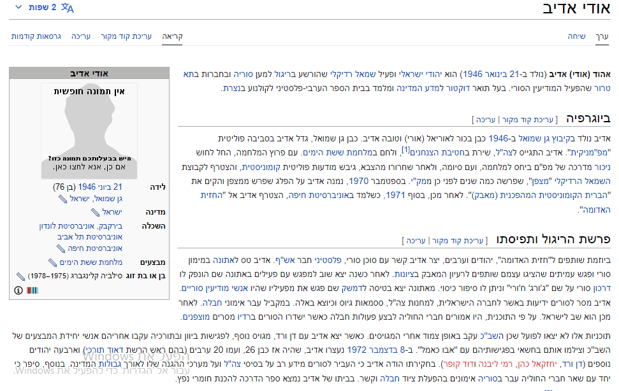Viewport: 619px width, 391px height.
Task: Open the 'בציונות' link
Action: pos(405,274)
